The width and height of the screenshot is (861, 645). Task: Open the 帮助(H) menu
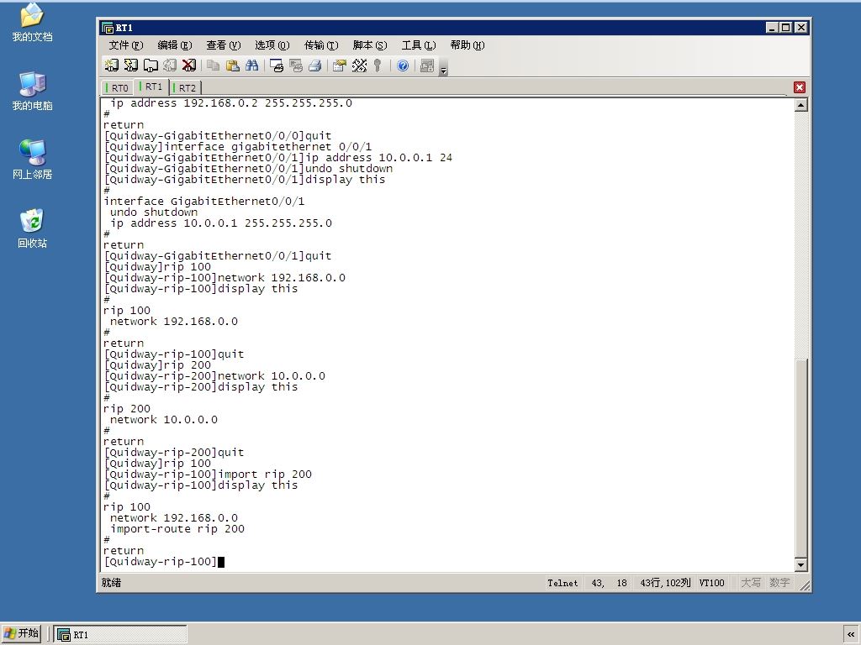467,45
